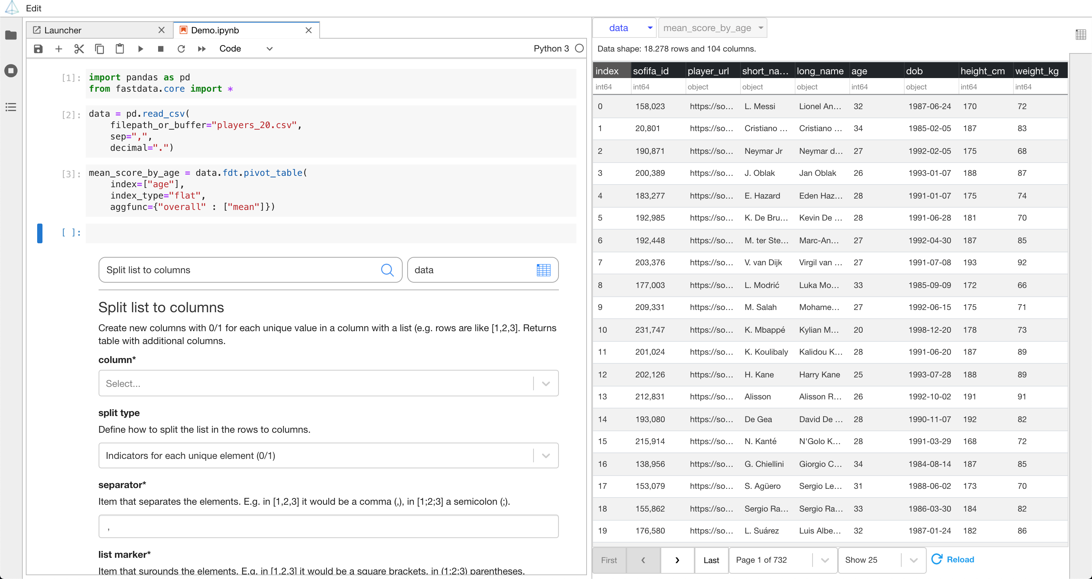Run the selected cell
Screen dimensions: 1092x579
click(x=140, y=49)
